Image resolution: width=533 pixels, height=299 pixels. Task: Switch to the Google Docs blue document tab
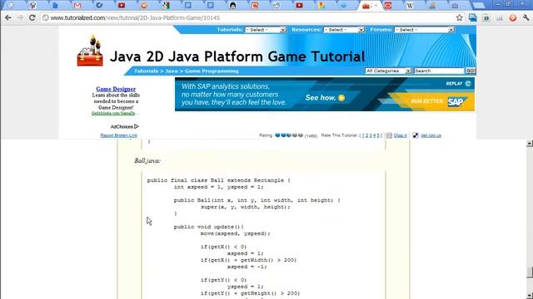pyautogui.click(x=55, y=6)
